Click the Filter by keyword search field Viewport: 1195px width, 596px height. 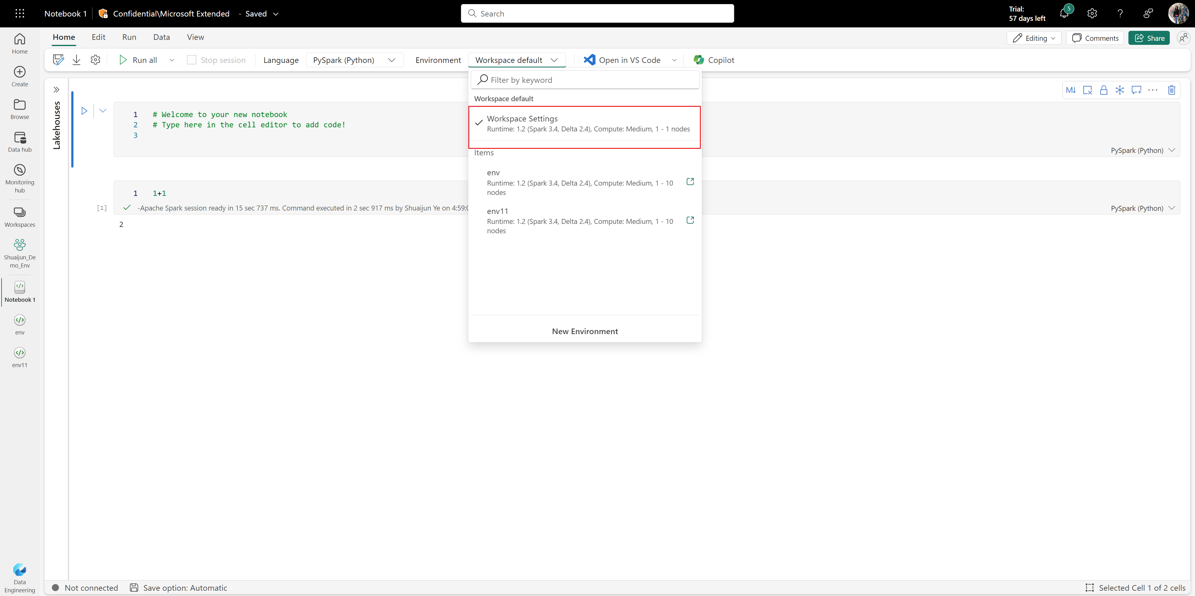point(584,79)
